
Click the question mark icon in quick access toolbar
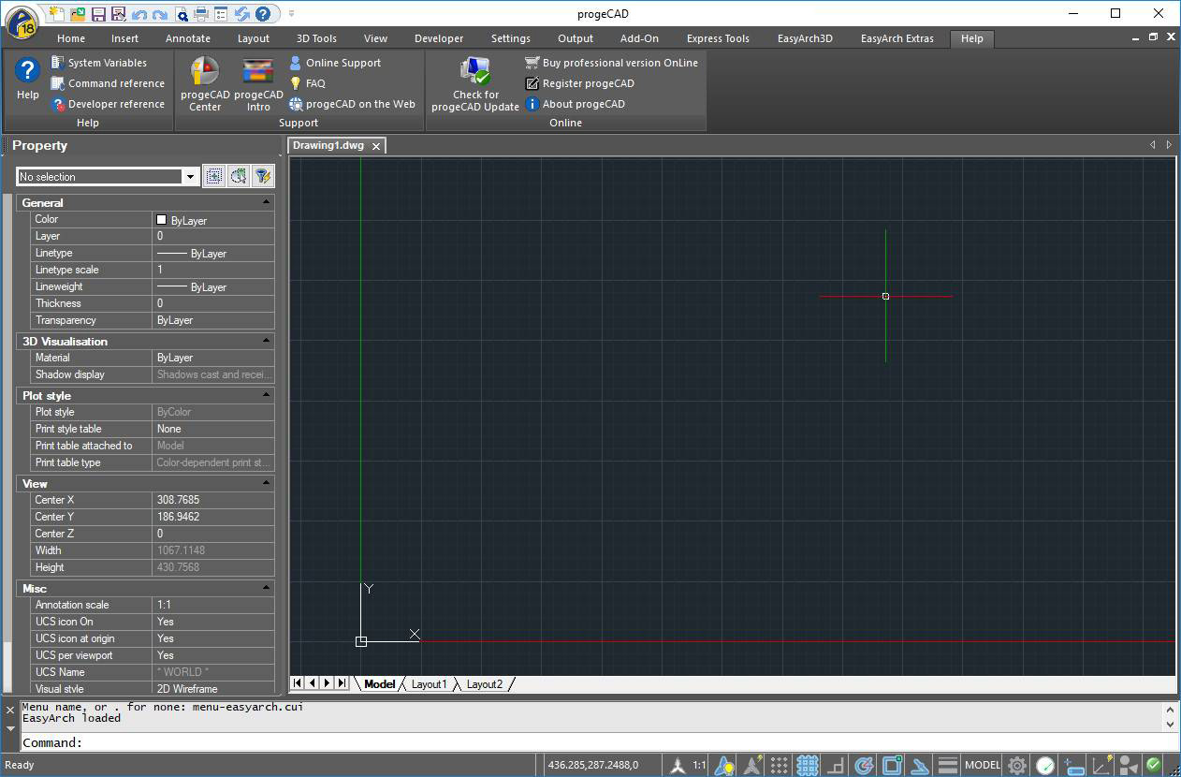pyautogui.click(x=263, y=14)
